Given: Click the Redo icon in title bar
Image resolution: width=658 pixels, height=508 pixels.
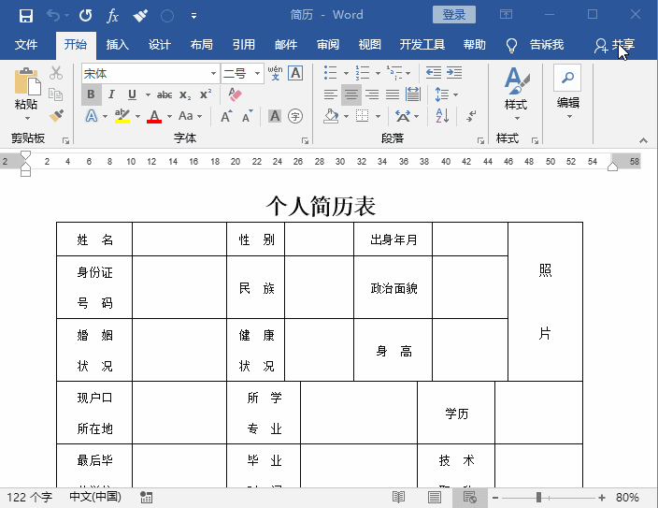Looking at the screenshot, I should click(85, 16).
